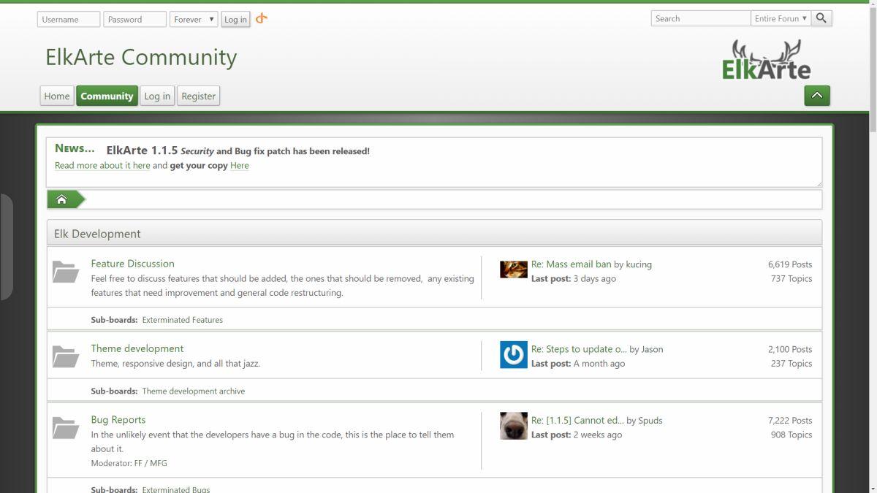Click the Theme development folder icon
877x493 pixels.
66,356
